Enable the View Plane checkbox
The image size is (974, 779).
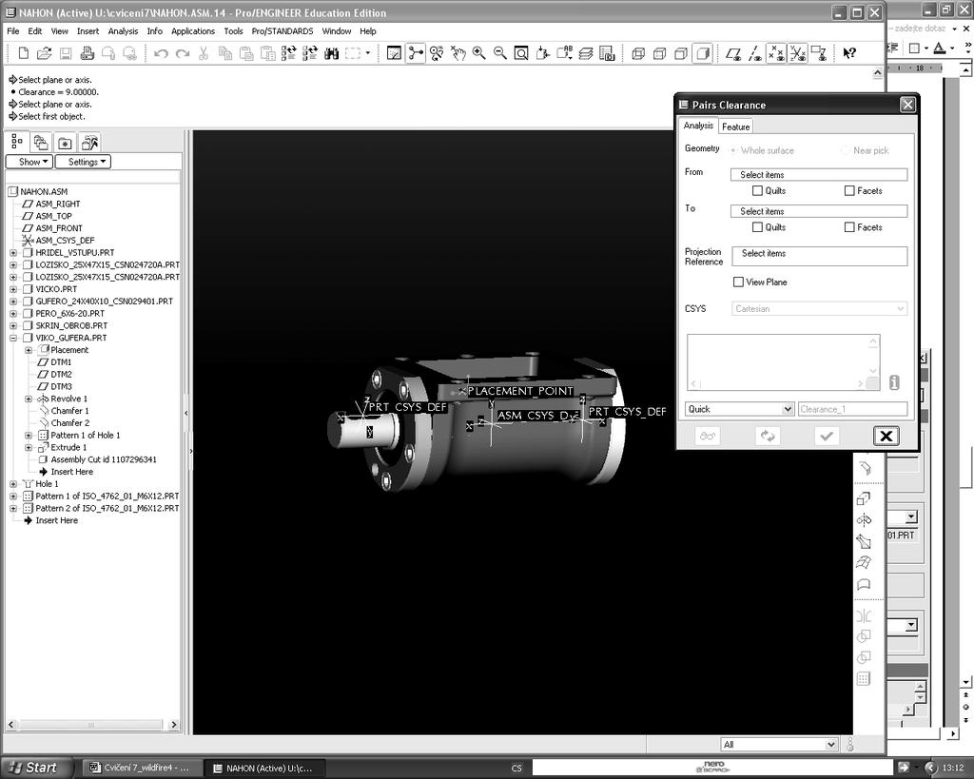click(x=738, y=282)
